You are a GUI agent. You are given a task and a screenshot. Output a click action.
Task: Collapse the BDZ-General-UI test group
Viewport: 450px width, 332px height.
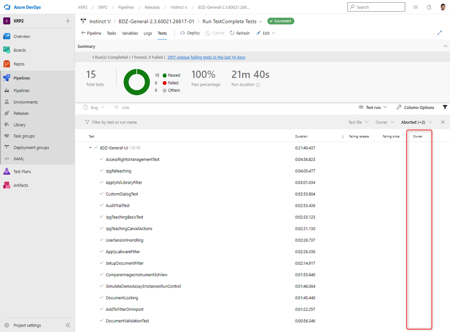(90, 148)
